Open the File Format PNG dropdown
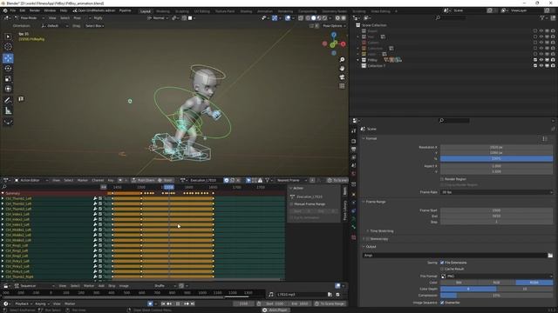 pyautogui.click(x=497, y=276)
